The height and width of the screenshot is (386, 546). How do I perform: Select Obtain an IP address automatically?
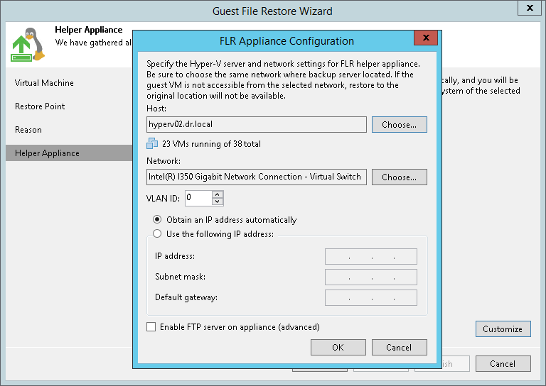coord(157,220)
